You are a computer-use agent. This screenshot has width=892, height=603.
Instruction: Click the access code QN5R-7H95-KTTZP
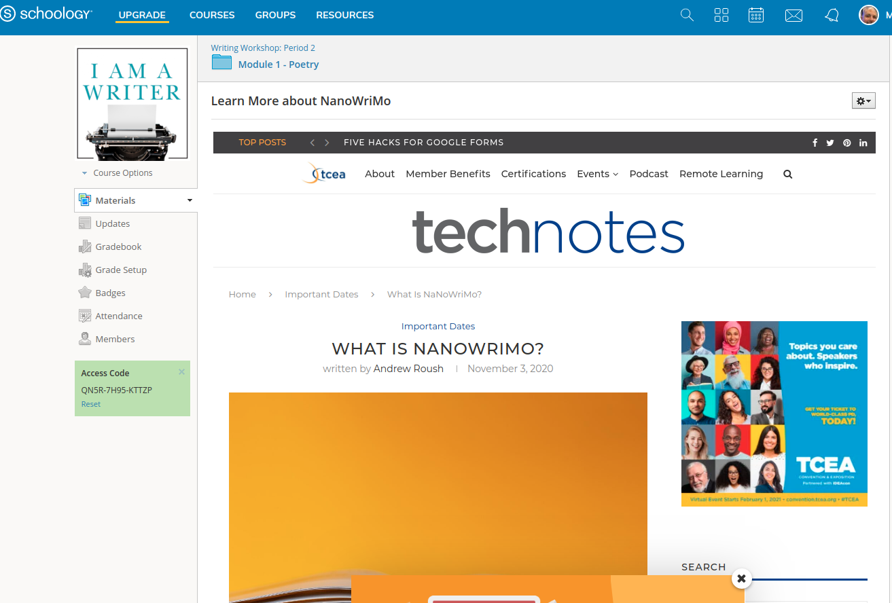pyautogui.click(x=117, y=390)
